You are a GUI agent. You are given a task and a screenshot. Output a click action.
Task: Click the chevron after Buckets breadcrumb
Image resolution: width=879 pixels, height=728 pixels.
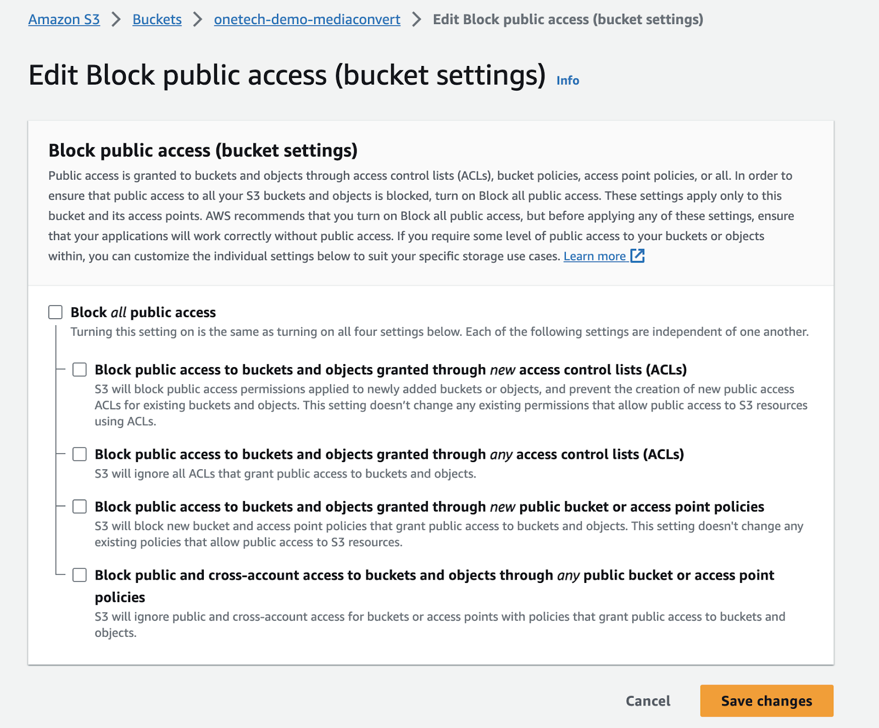(x=197, y=19)
